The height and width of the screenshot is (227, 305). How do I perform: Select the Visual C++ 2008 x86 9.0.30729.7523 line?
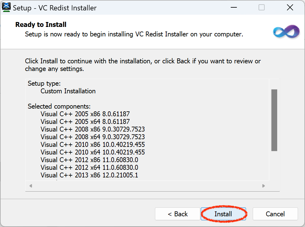coord(93,129)
